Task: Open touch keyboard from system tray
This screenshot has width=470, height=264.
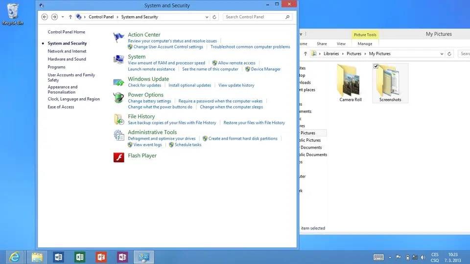Action: (x=378, y=257)
